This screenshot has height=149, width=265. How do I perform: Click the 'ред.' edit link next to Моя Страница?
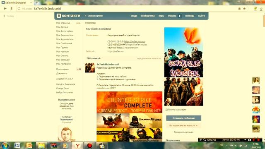(78, 23)
